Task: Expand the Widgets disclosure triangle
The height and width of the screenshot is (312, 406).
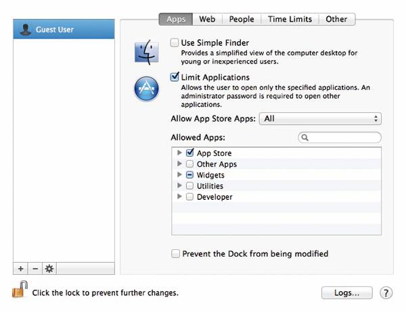Action: (x=179, y=175)
